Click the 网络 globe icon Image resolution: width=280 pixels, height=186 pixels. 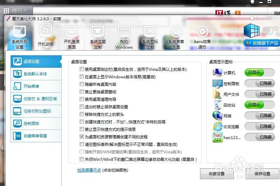point(217,116)
